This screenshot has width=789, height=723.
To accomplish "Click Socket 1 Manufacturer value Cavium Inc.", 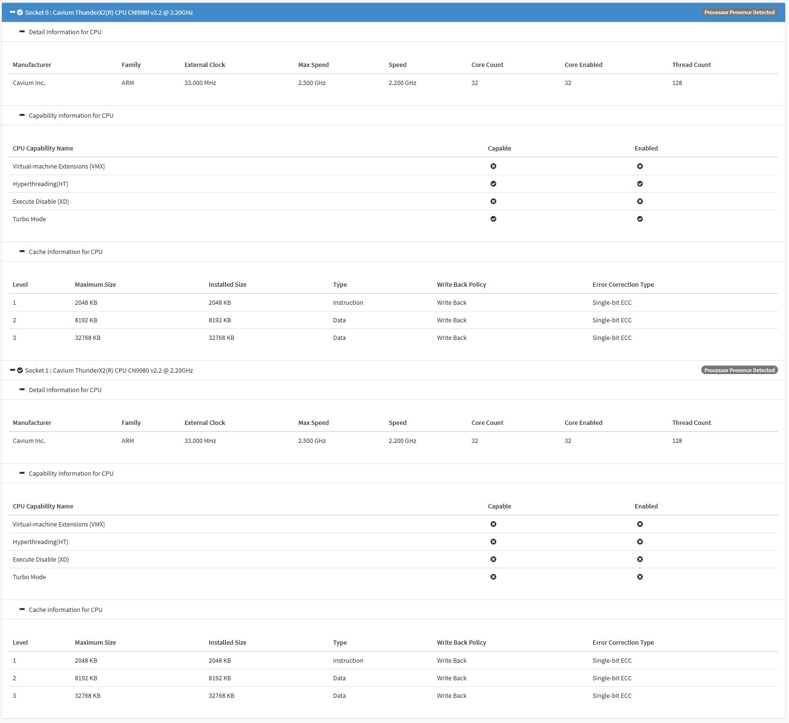I will click(x=29, y=441).
